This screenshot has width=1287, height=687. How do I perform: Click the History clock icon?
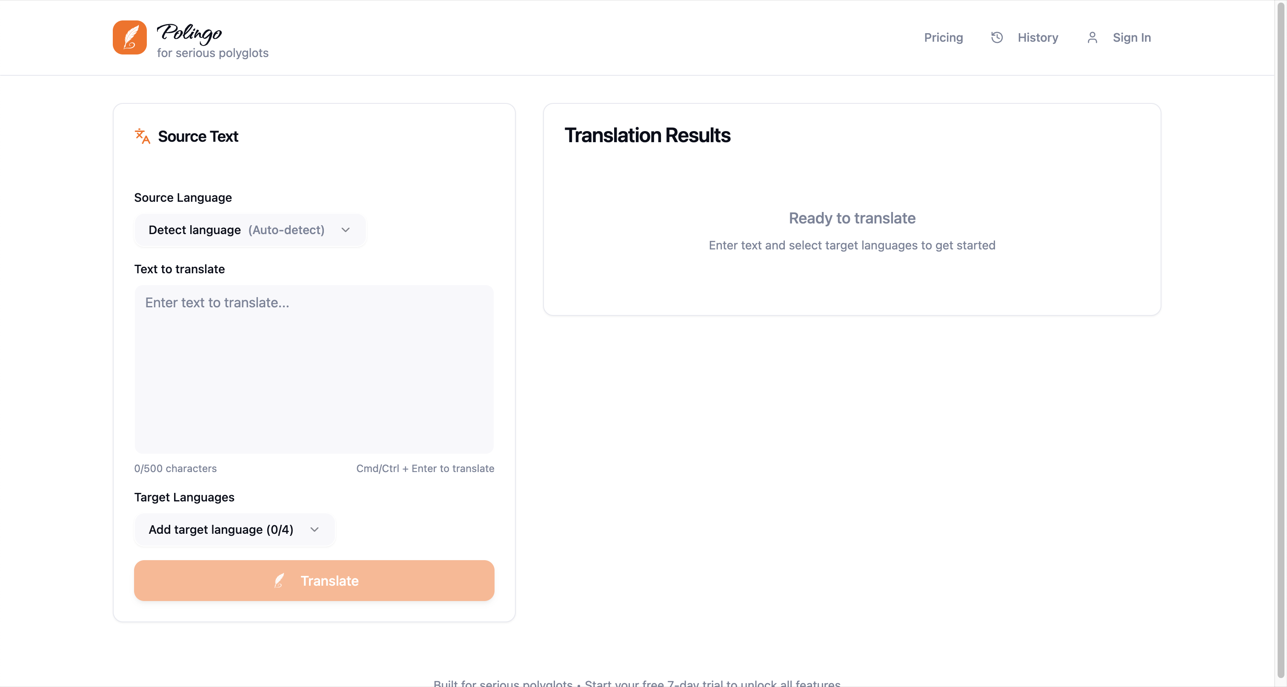click(997, 37)
